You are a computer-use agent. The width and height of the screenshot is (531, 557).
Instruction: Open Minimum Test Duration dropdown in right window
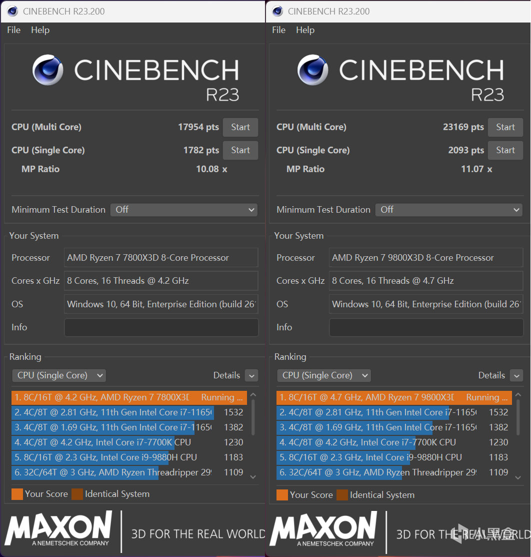point(448,210)
